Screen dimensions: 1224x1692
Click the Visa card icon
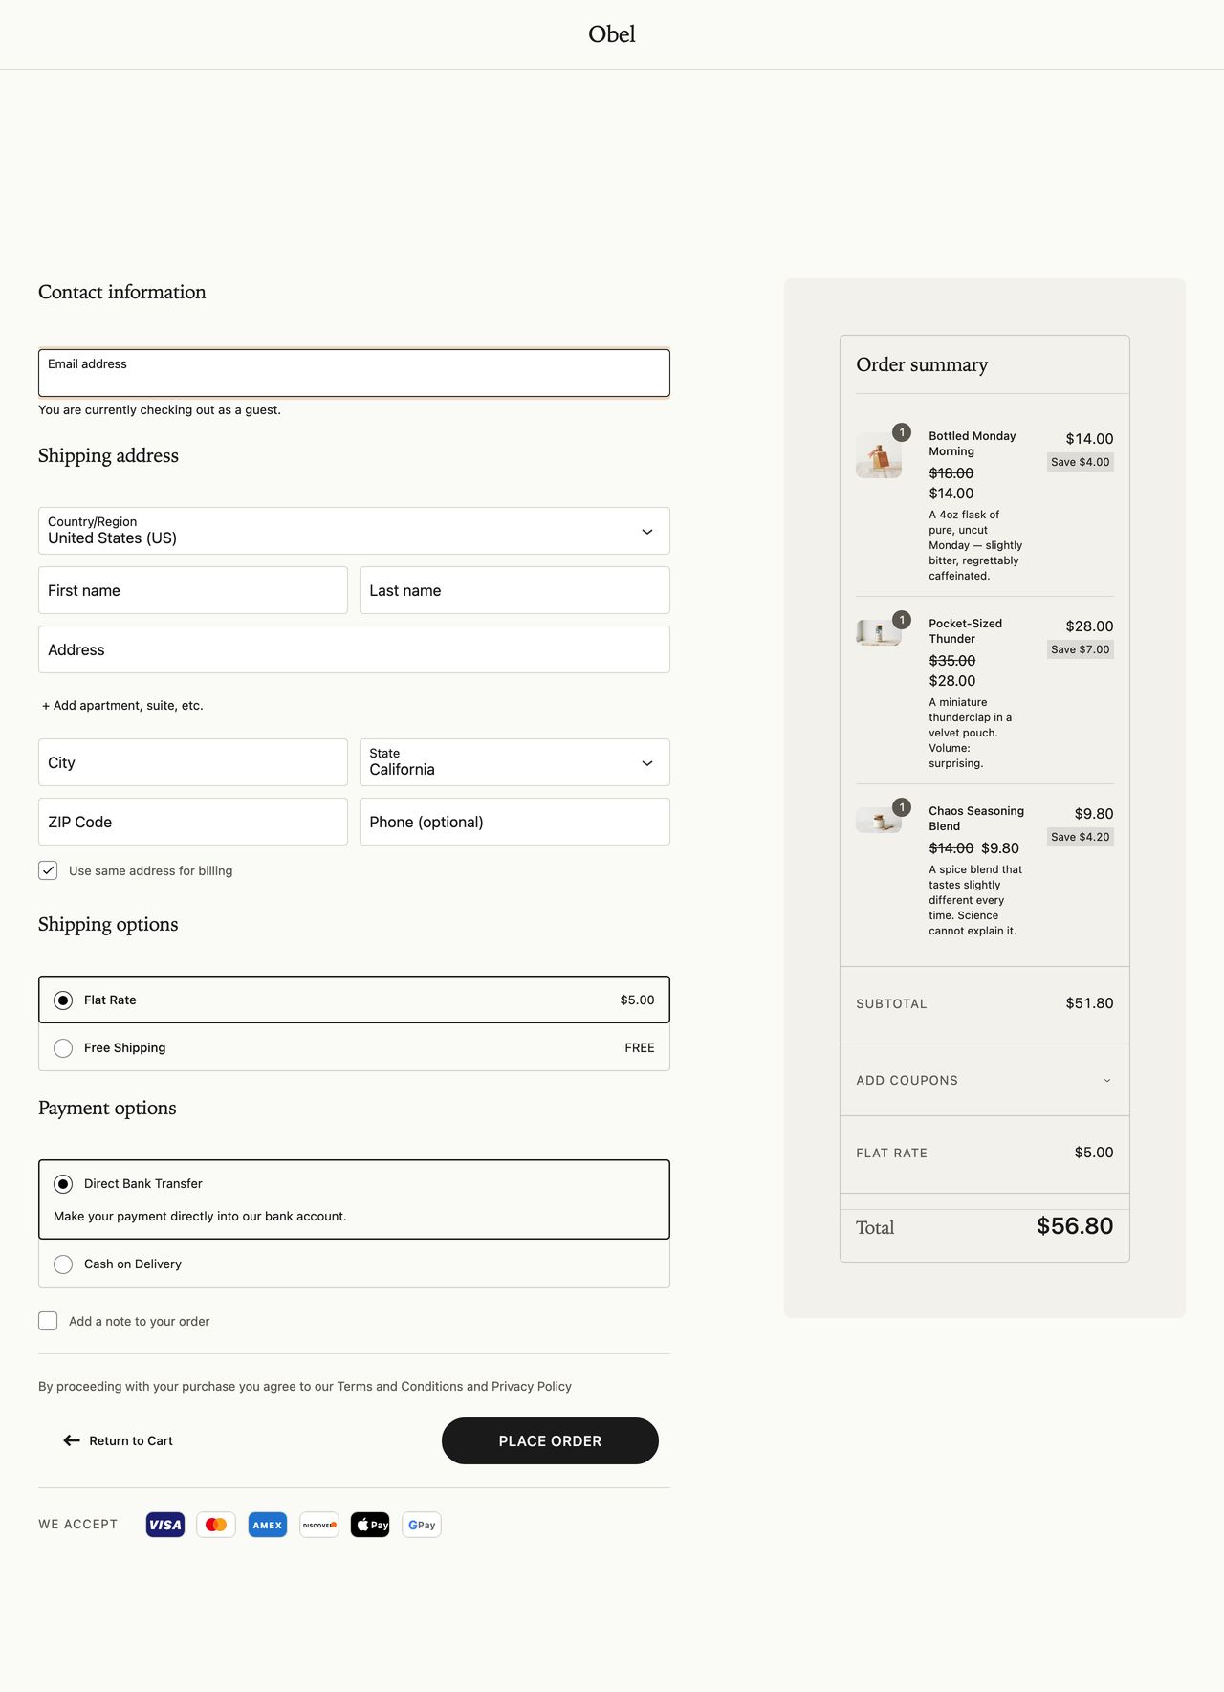point(164,1525)
